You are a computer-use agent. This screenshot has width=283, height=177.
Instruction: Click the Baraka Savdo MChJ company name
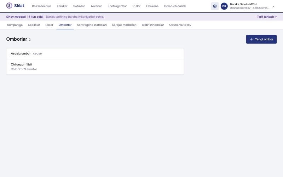pos(243,4)
